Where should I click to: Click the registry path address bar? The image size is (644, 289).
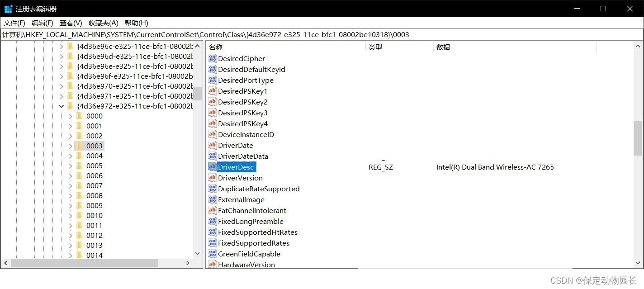point(322,34)
